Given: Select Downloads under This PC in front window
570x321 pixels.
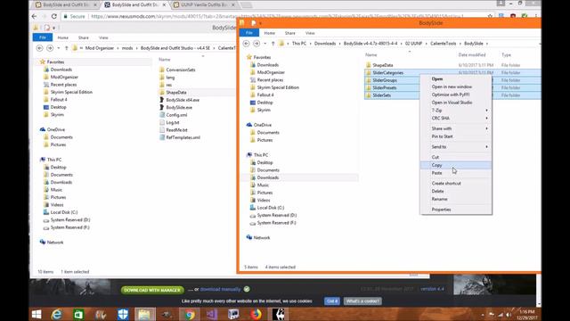Looking at the screenshot, I should 267,177.
